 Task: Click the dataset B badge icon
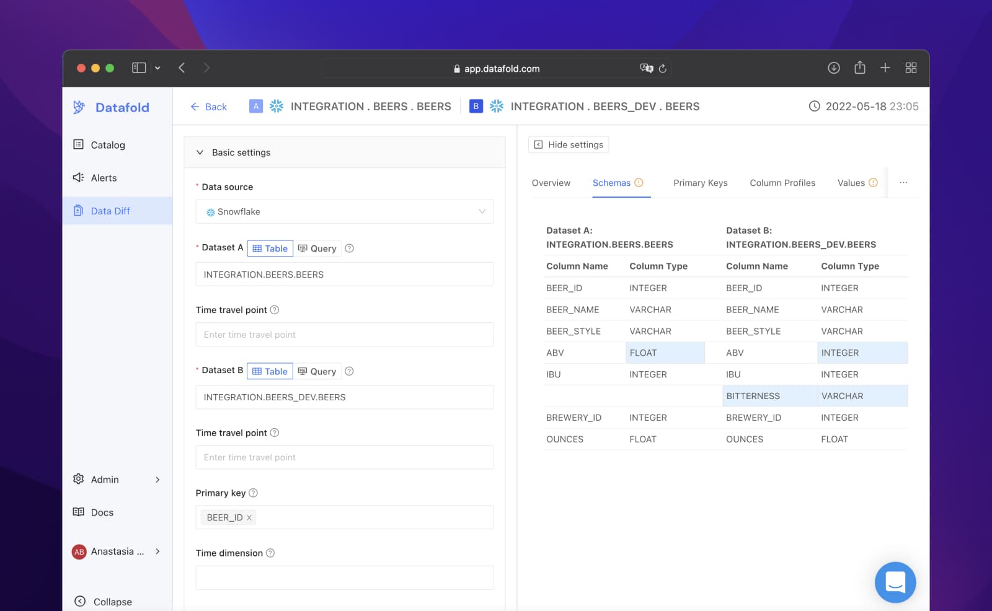pyautogui.click(x=476, y=106)
